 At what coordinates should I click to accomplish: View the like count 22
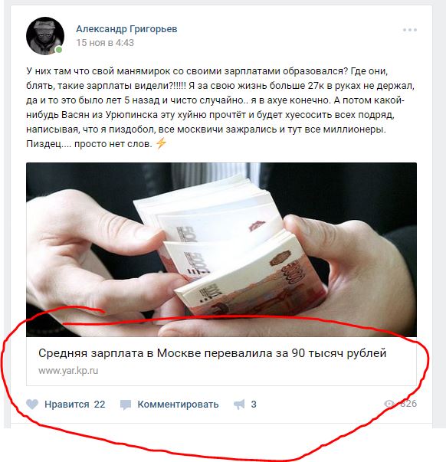[x=100, y=405]
